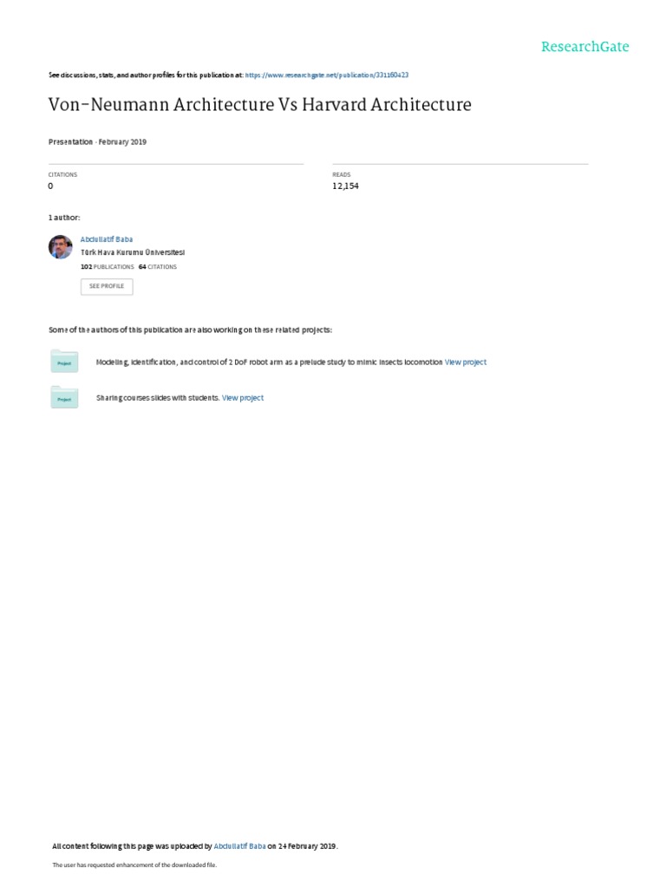Click the citations value 0
666x888 pixels.
[50, 186]
